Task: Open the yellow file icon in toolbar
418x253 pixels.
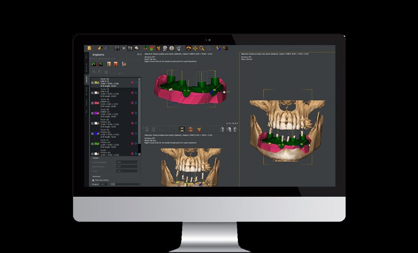Action: coord(89,48)
